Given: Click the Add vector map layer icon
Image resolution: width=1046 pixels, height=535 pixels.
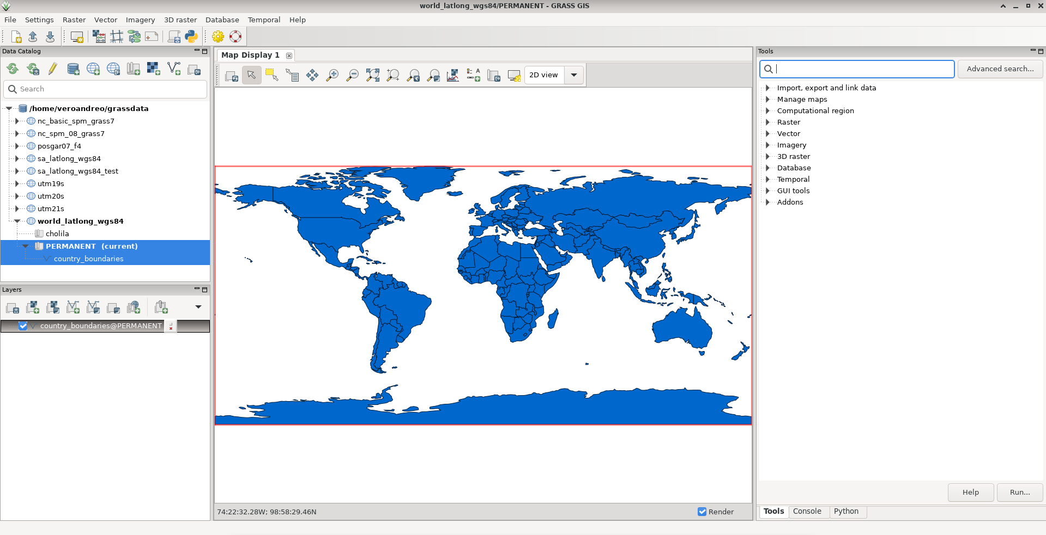Looking at the screenshot, I should click(73, 308).
